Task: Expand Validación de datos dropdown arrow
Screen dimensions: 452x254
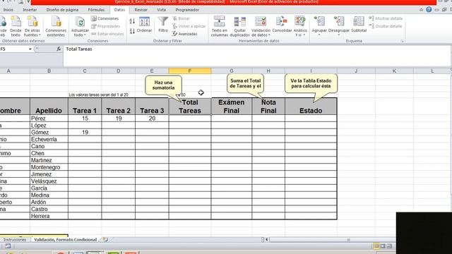Action: [269, 35]
